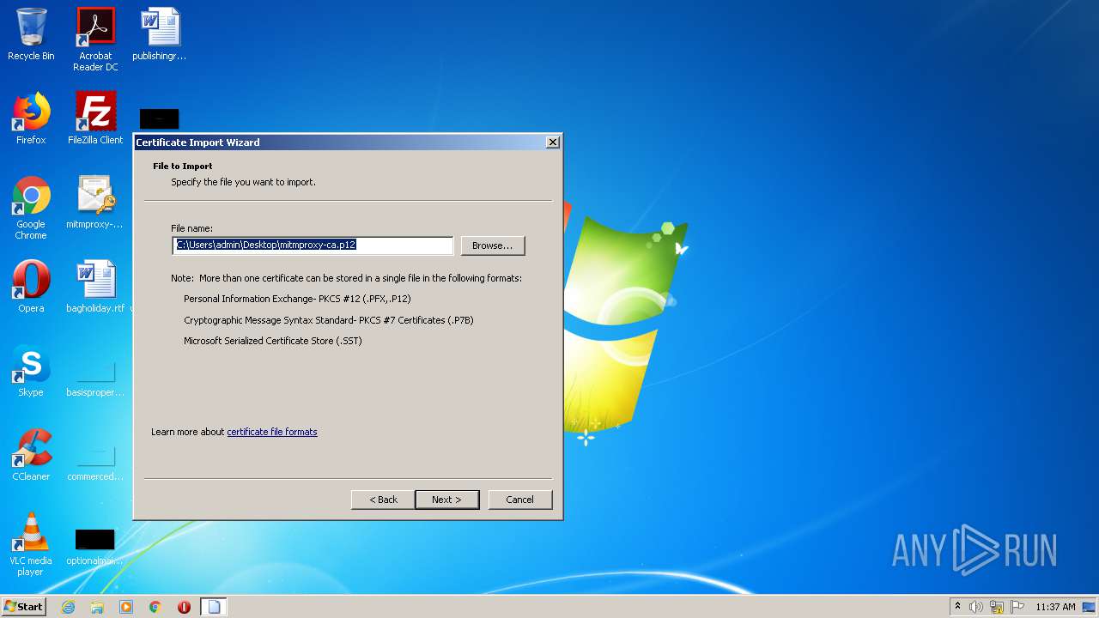Screen dimensions: 1099x618
Task: Click the Show desktop button
Action: coord(1090,607)
